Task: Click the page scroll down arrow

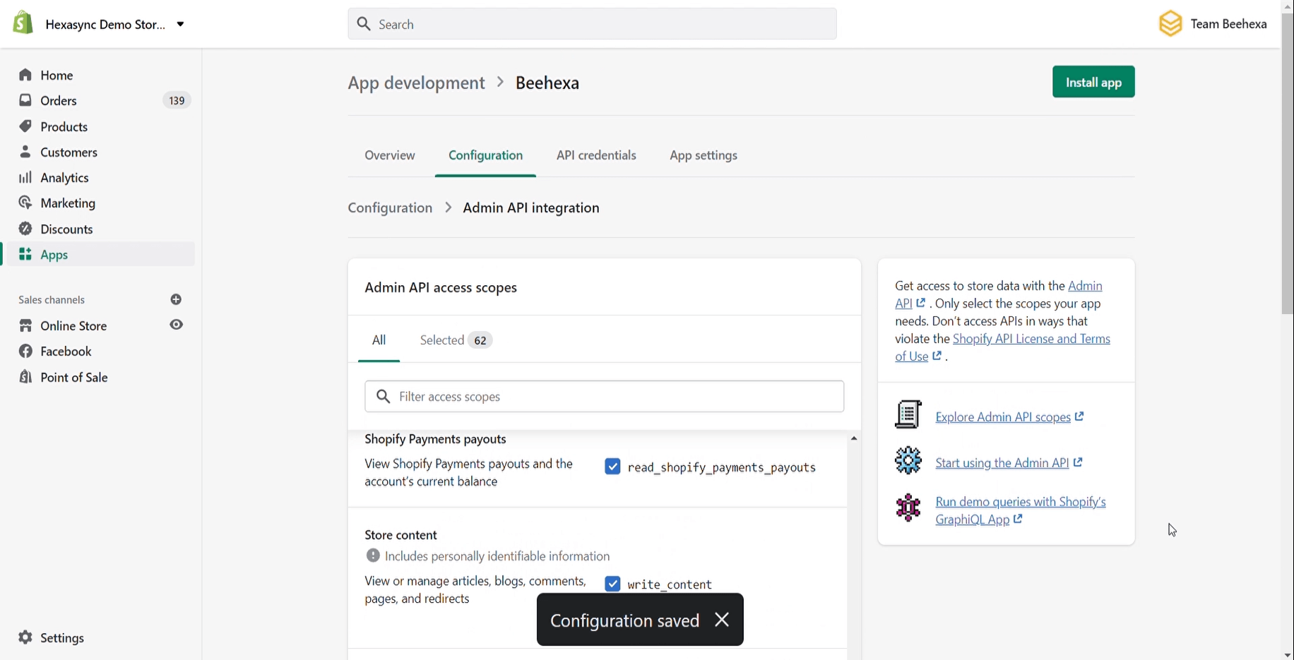Action: (1288, 654)
